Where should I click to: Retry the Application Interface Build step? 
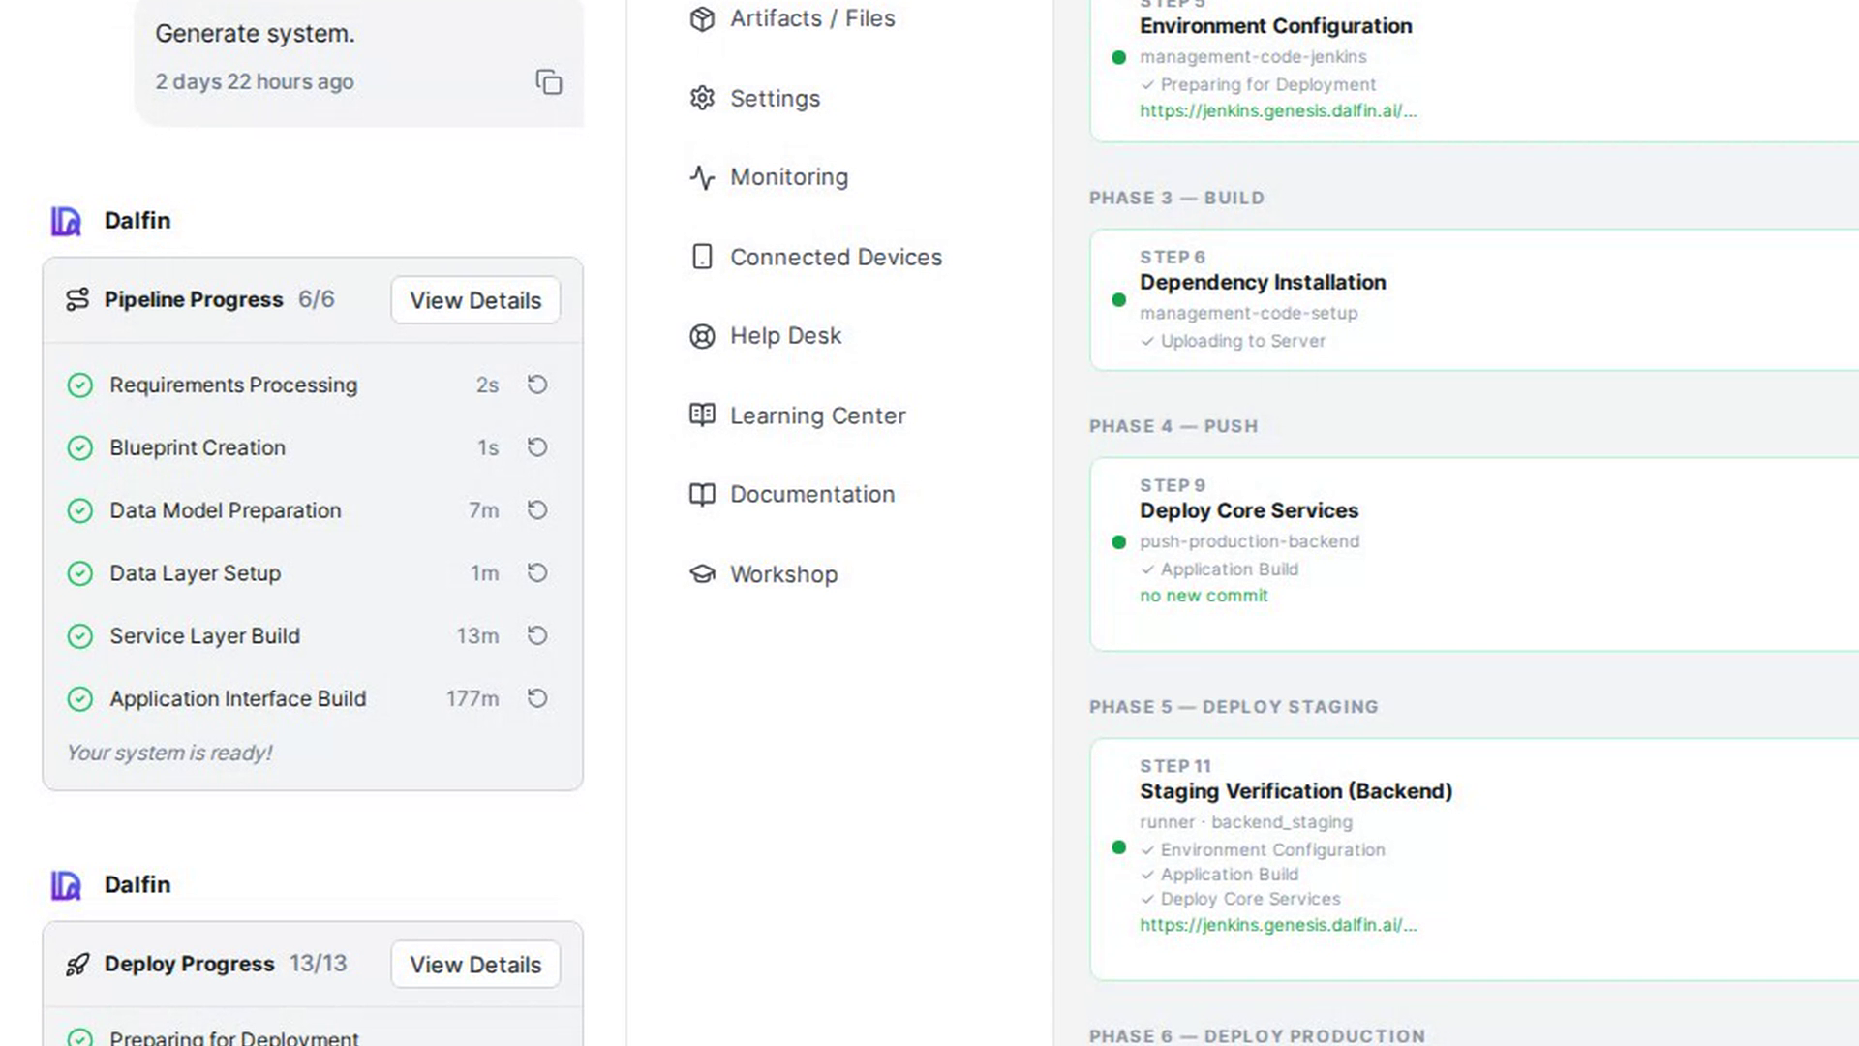[x=537, y=698]
